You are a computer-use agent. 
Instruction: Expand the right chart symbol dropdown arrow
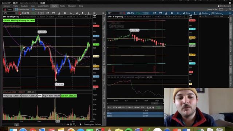coord(121,13)
